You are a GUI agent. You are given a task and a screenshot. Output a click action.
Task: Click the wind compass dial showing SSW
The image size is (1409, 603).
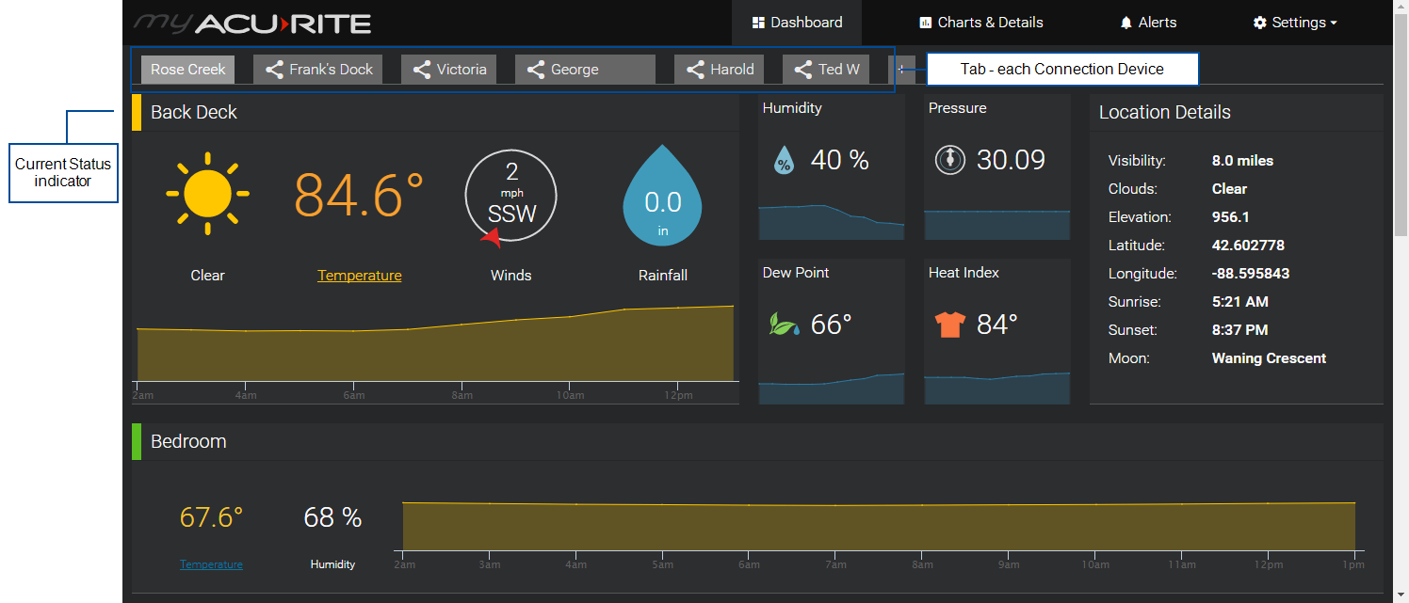point(510,197)
